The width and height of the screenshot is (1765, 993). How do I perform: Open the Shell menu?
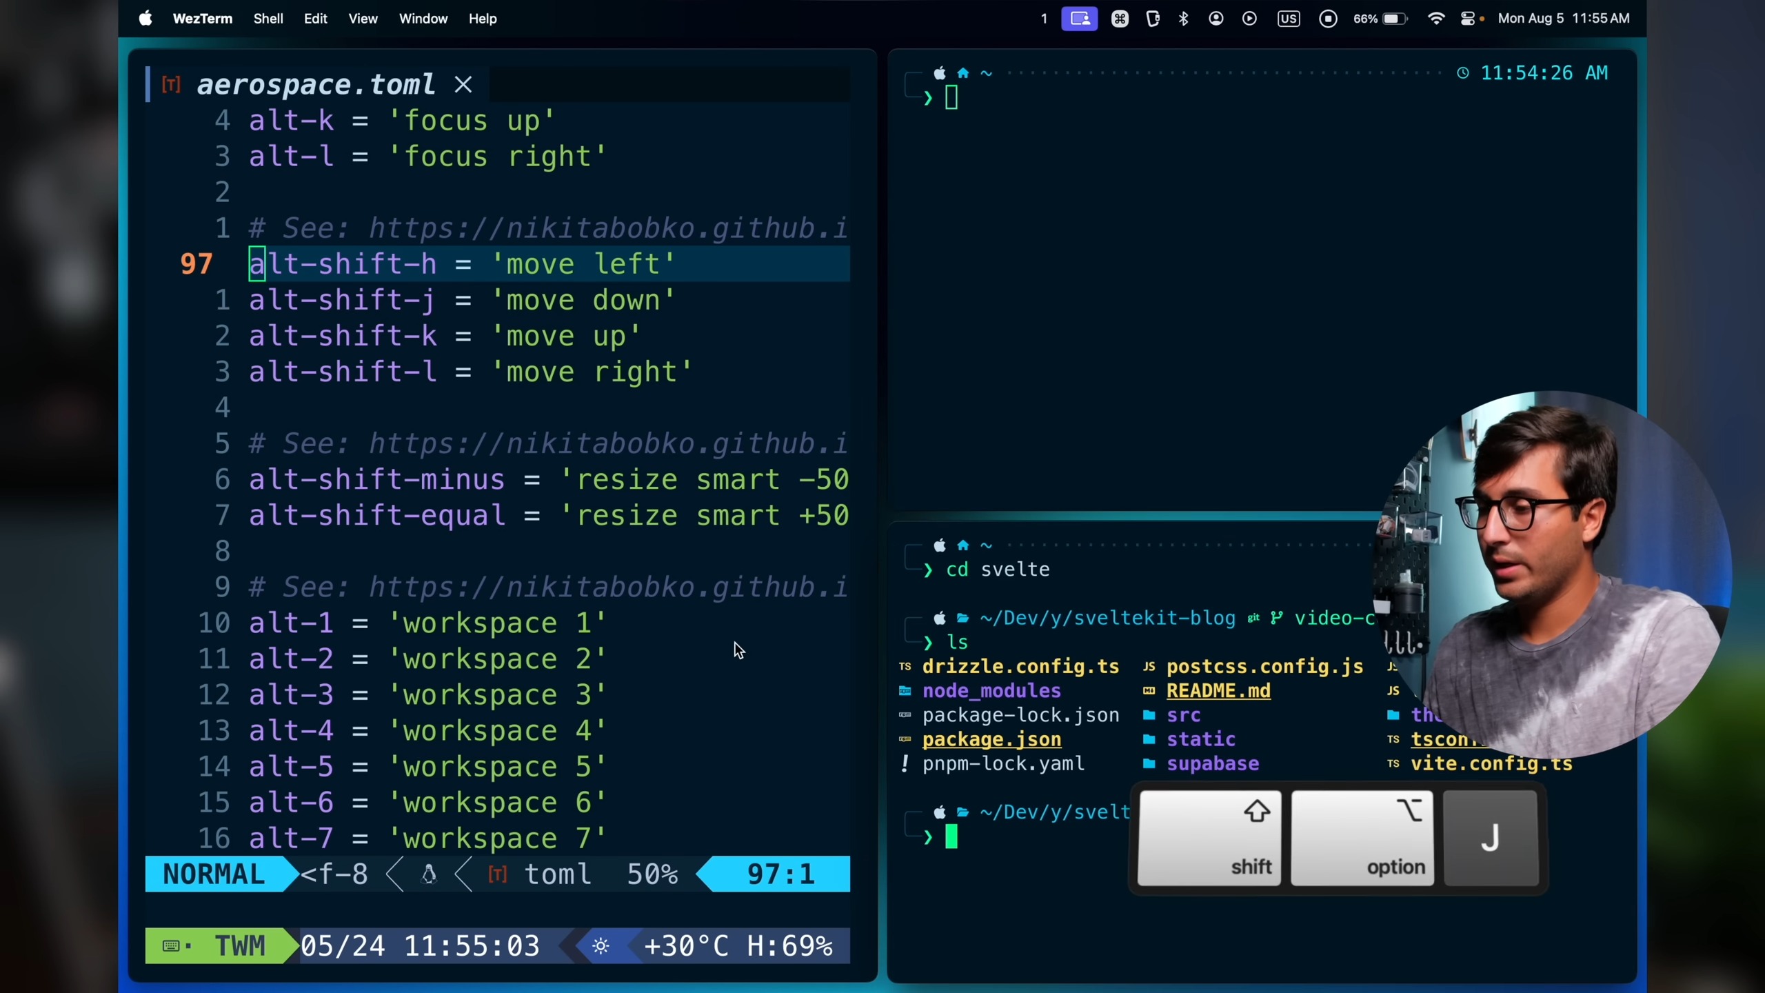click(268, 19)
